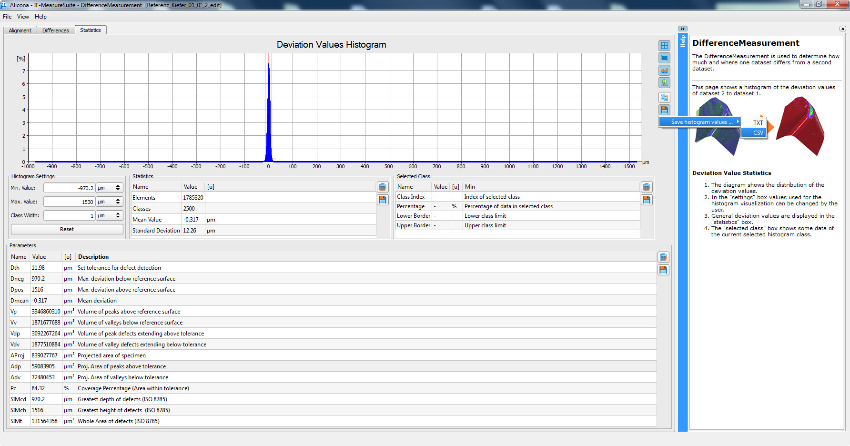Click table copy icon in Selected Class box
Image resolution: width=850 pixels, height=446 pixels.
[x=646, y=187]
